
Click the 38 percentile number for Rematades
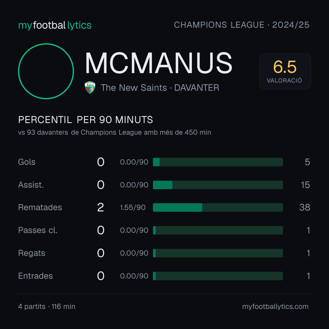click(x=305, y=207)
